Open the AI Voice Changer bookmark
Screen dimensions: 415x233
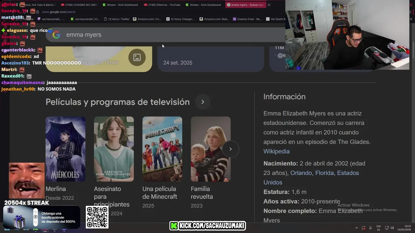click(x=180, y=19)
